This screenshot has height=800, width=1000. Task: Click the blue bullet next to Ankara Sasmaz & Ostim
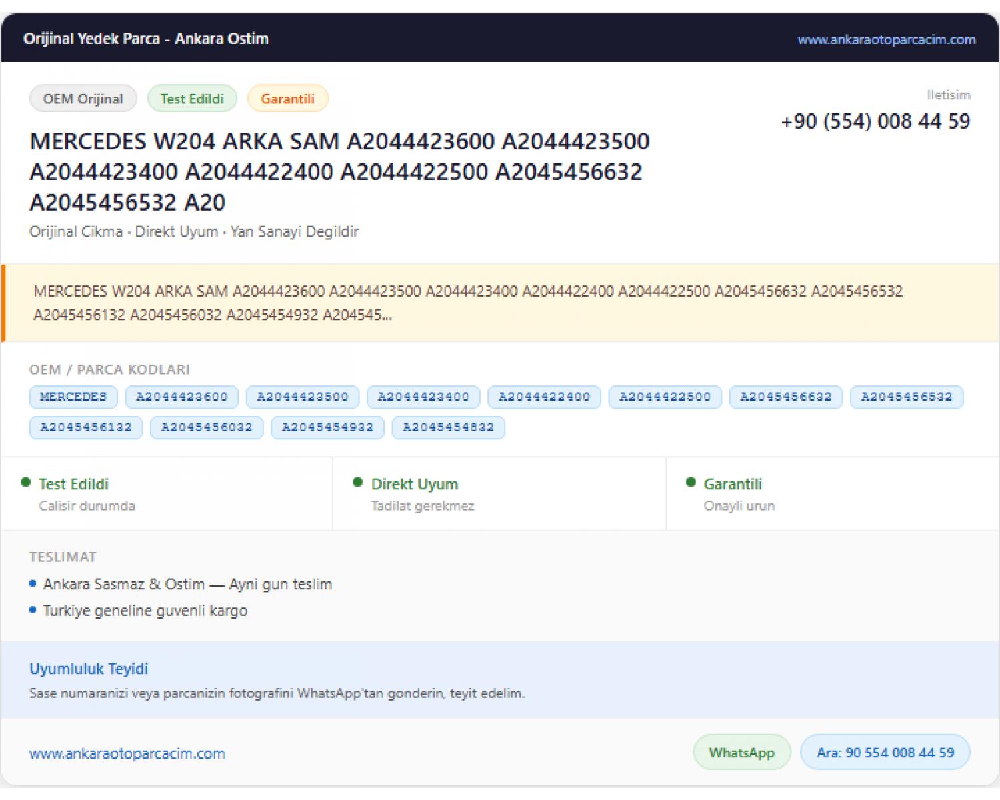[x=33, y=583]
